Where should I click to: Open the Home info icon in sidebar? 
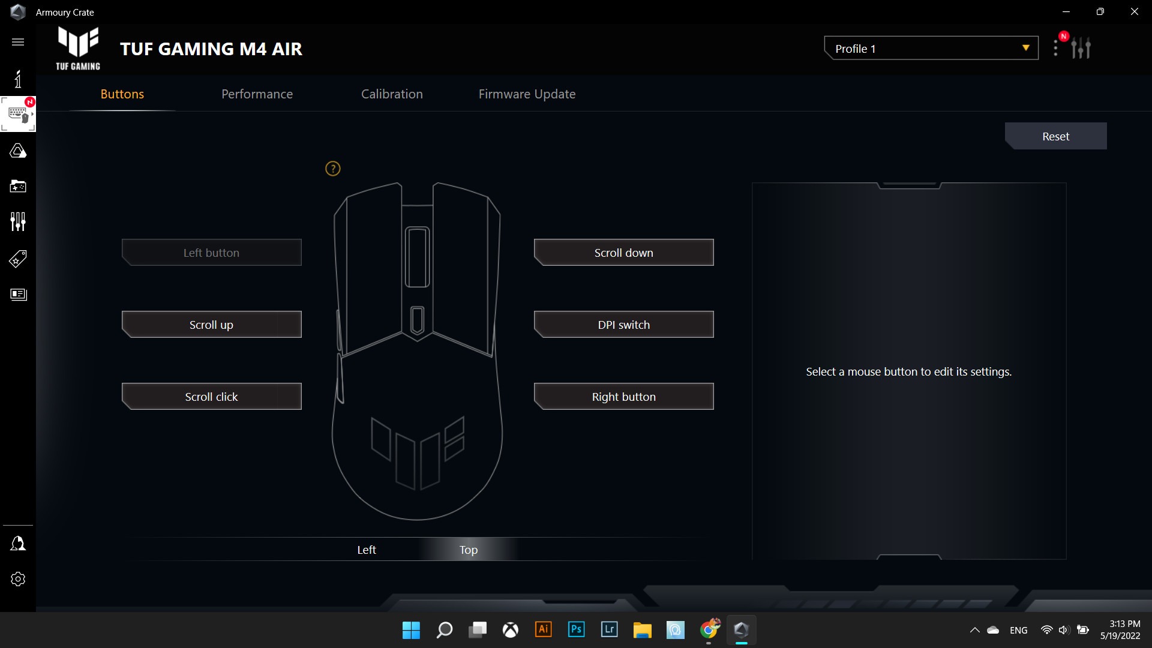tap(18, 79)
